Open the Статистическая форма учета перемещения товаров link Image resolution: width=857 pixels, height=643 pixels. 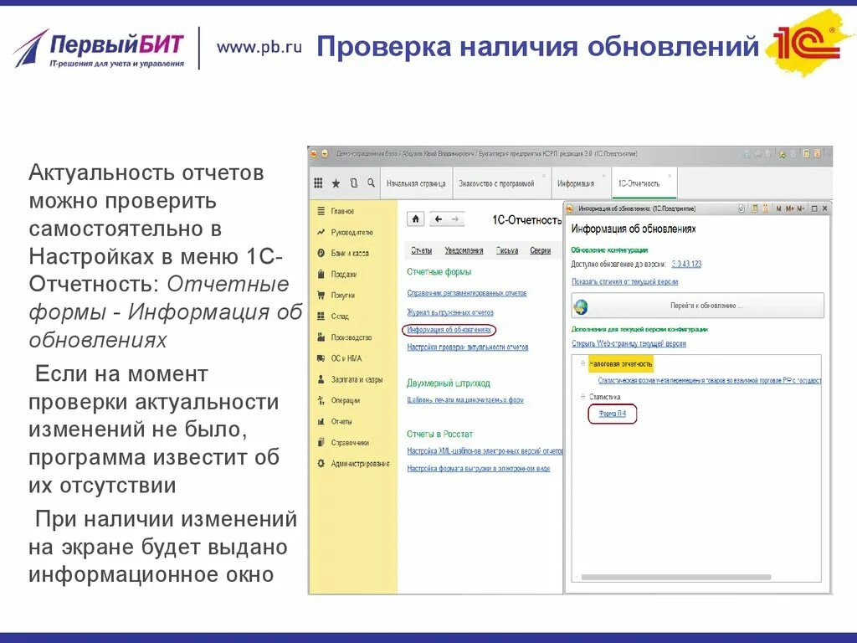710,381
